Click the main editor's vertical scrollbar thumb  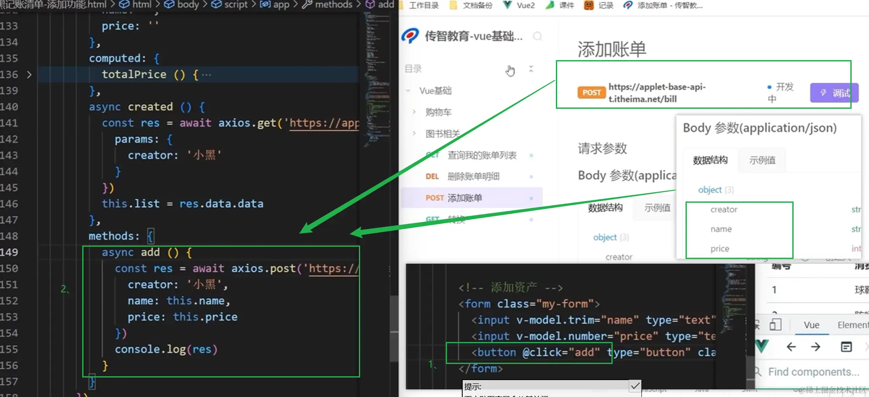[394, 329]
